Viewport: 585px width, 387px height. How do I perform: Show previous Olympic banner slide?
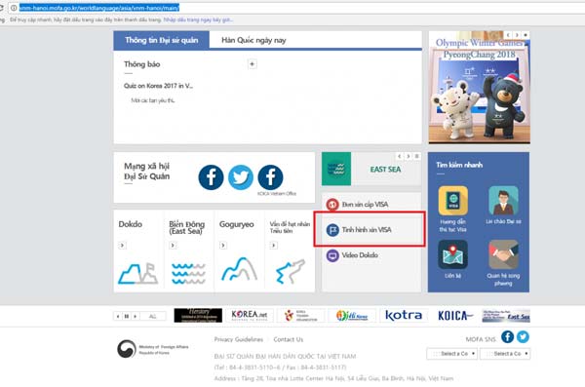pyautogui.click(x=508, y=35)
